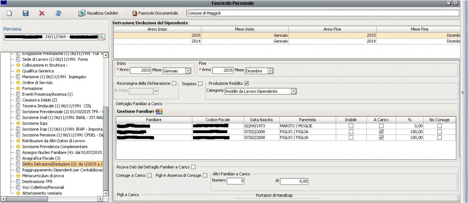Click the refresh arrows icon

58,13
